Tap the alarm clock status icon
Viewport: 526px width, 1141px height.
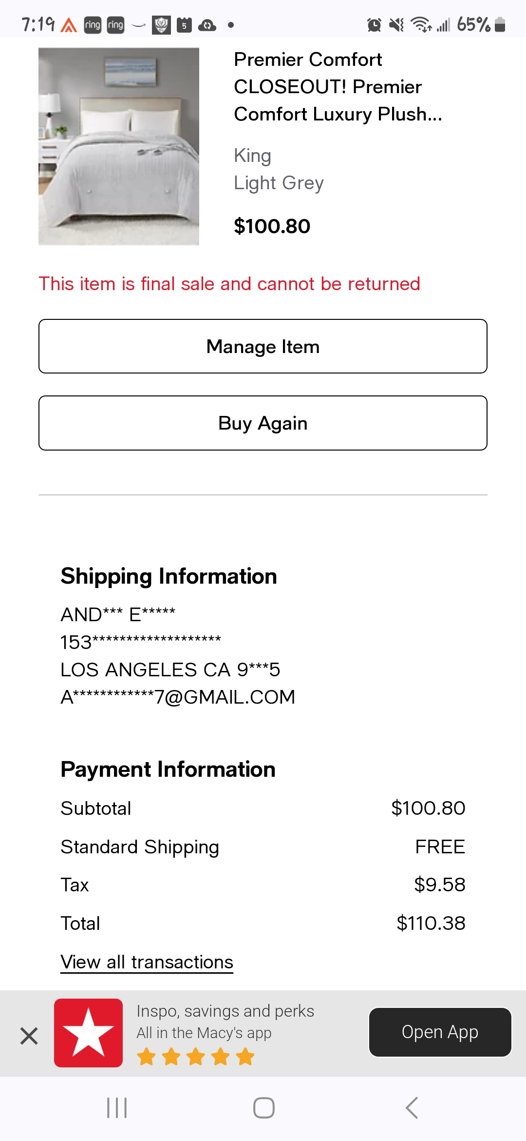(374, 25)
